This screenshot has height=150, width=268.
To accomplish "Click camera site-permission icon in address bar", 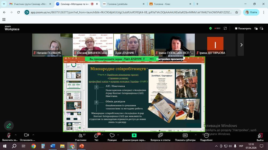I will [27, 12].
